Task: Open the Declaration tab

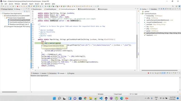Action: click(52, 73)
